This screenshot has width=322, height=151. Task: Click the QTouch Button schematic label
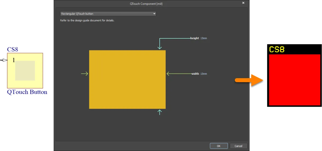(27, 92)
